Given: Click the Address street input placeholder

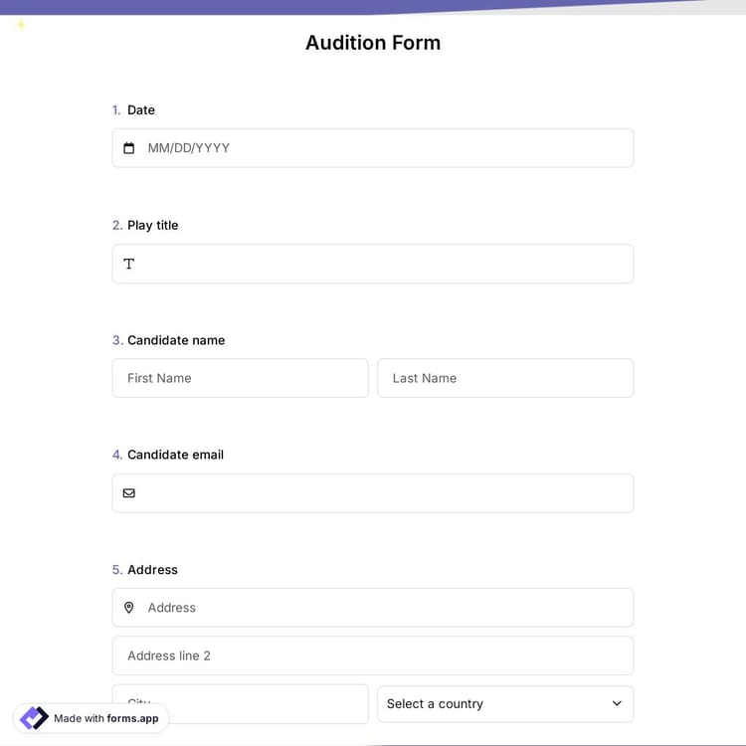Looking at the screenshot, I should (x=172, y=608).
